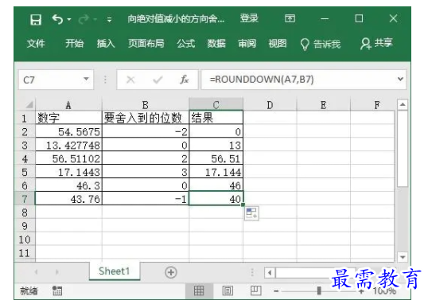Click cell A2 with value 54.5675
The image size is (428, 304).
68,131
